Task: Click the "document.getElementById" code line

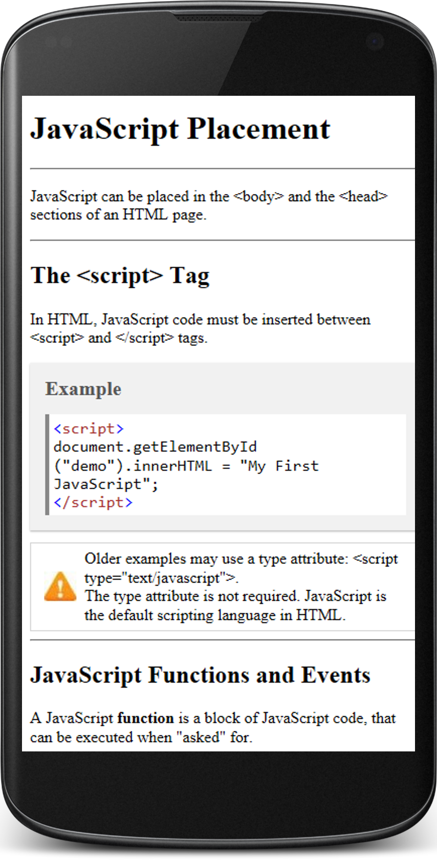Action: coord(155,447)
